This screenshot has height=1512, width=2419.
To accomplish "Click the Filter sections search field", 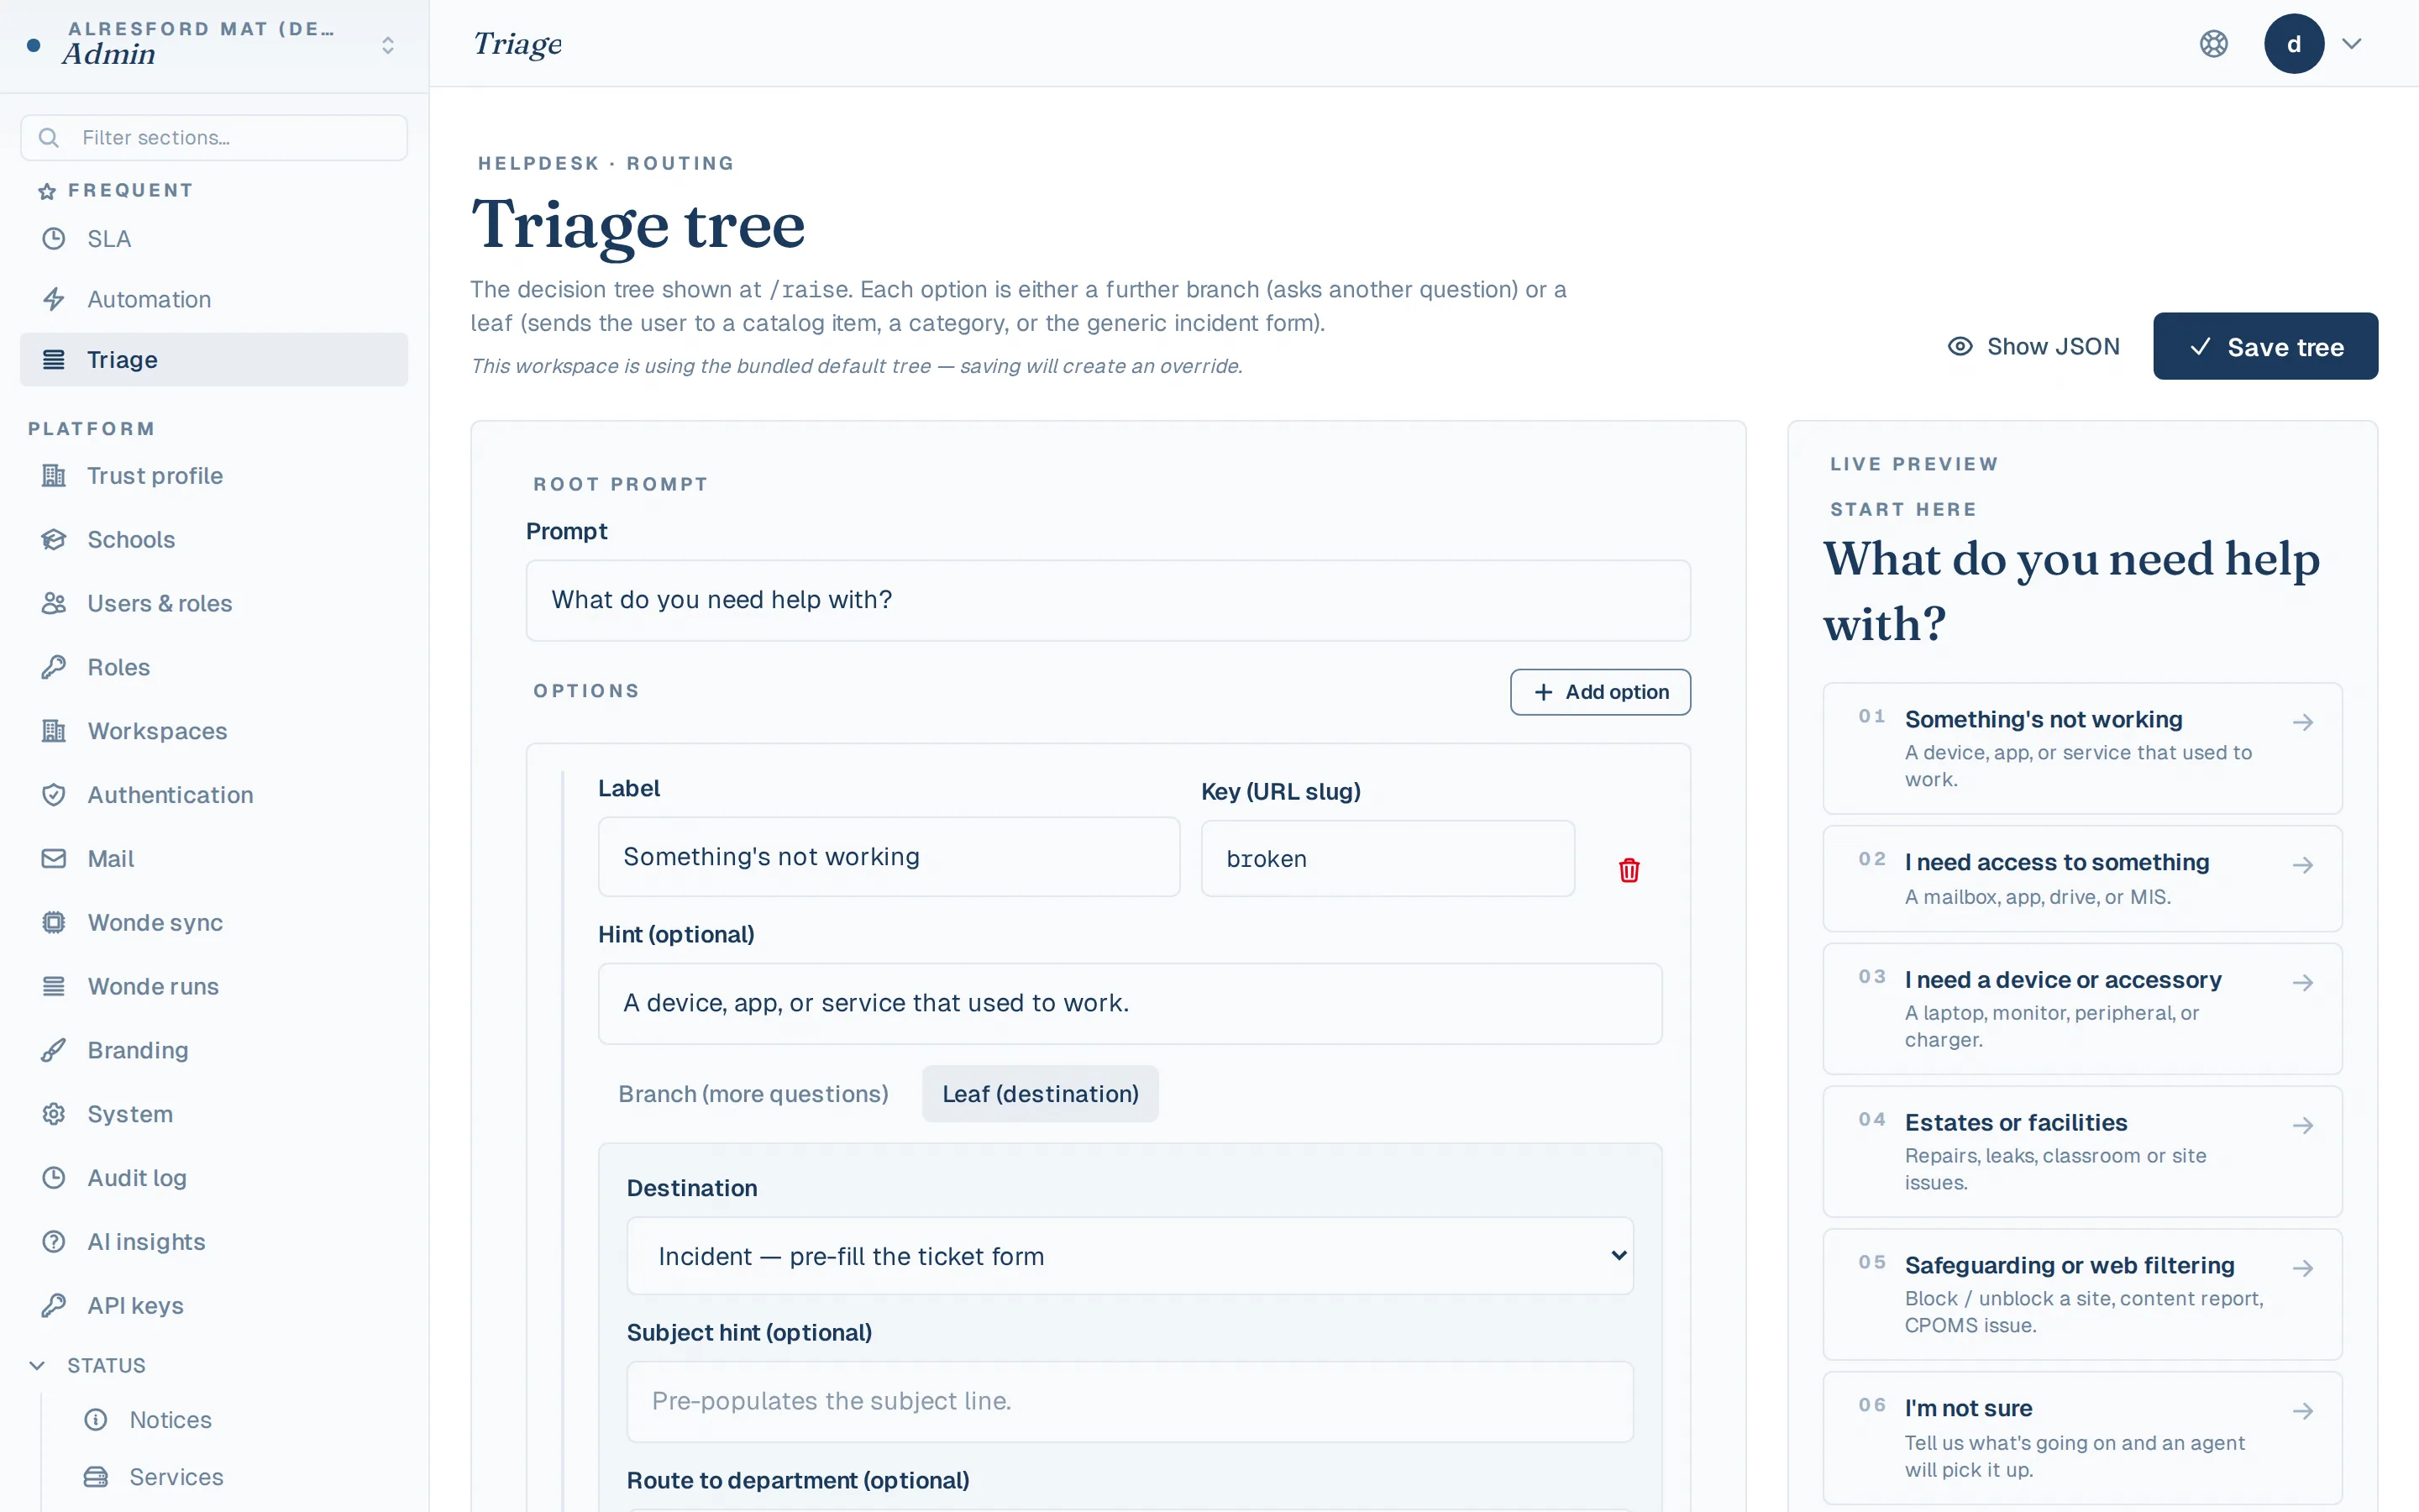I will coord(214,138).
